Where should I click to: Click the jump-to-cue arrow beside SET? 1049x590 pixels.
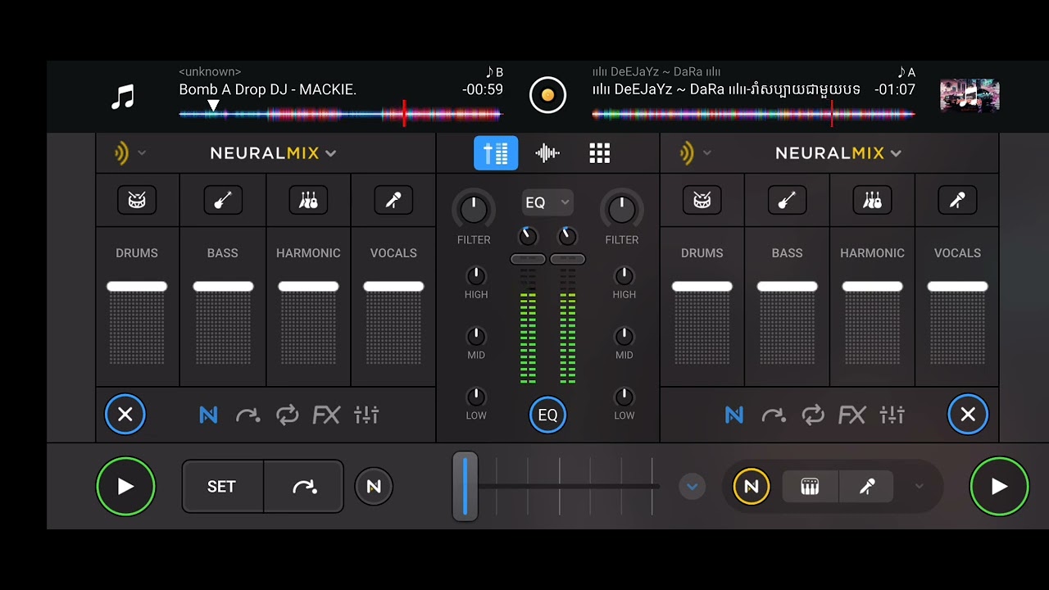(x=304, y=487)
